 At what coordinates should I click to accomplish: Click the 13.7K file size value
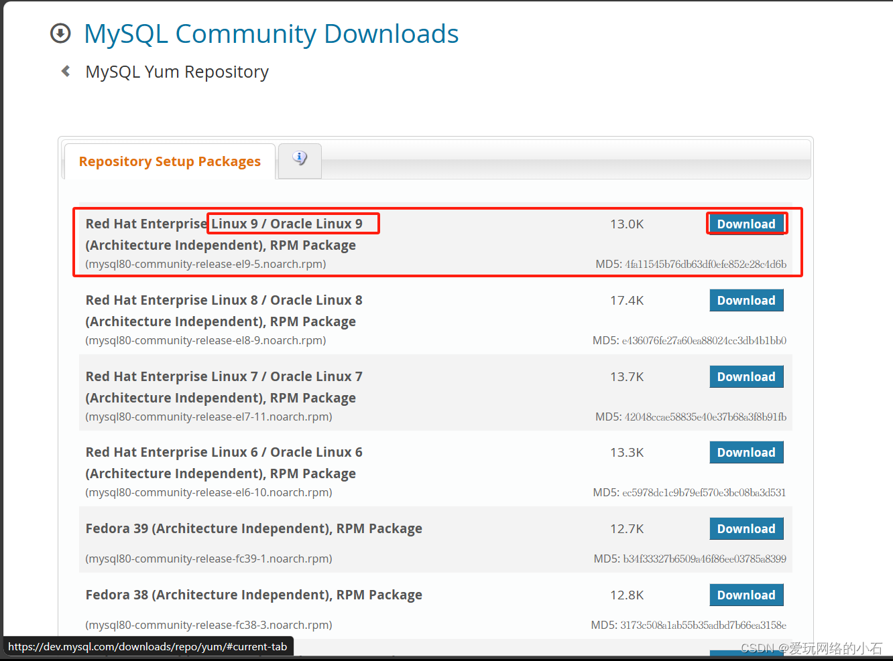click(627, 377)
